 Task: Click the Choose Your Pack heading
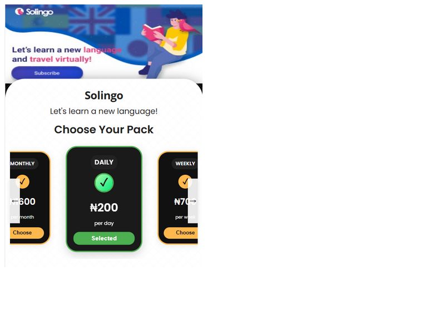click(104, 130)
